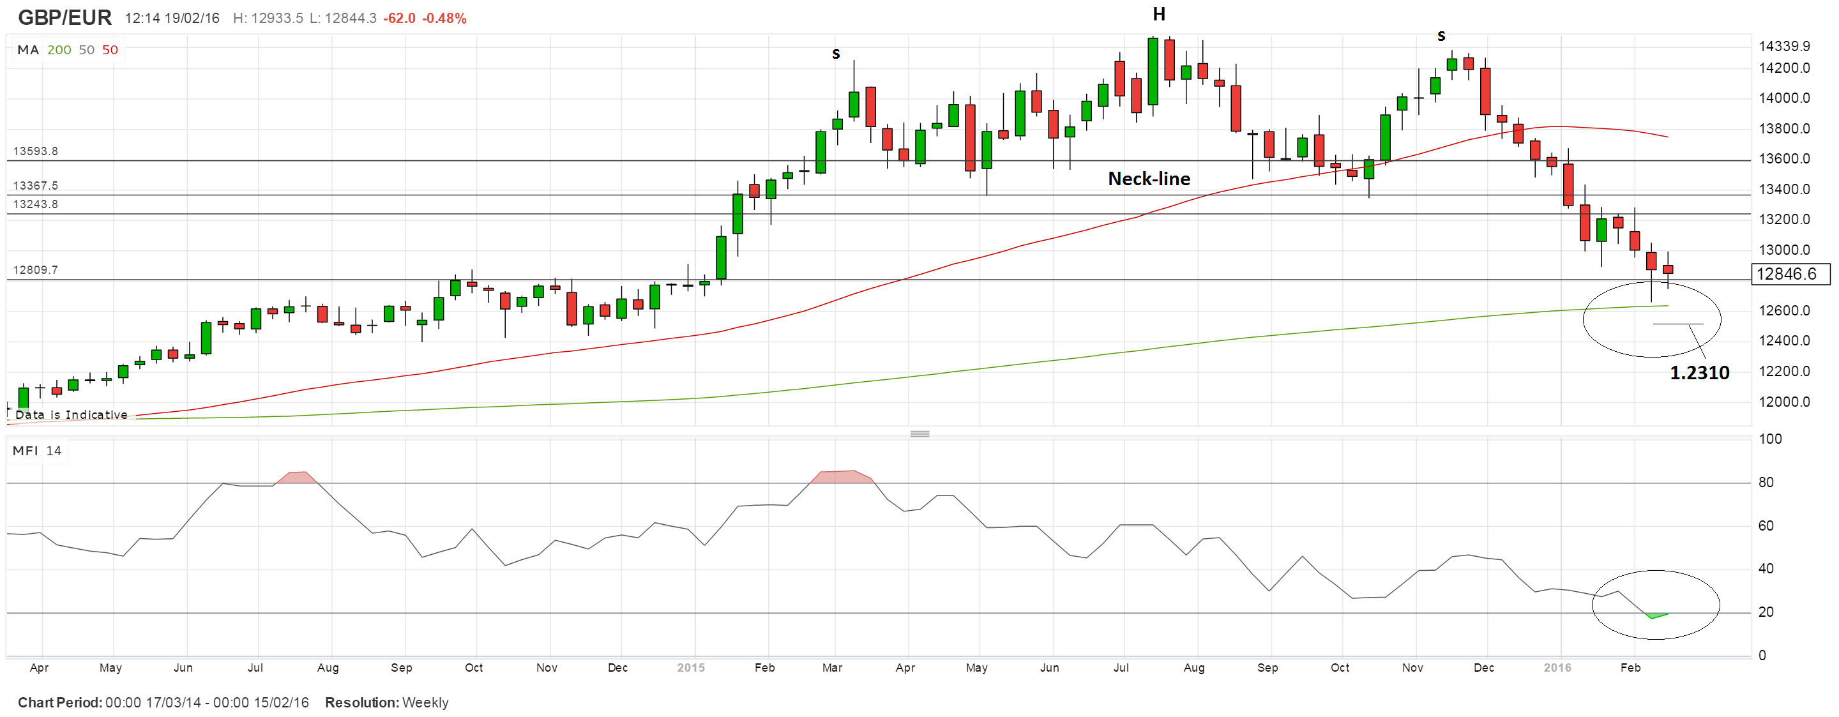Click the GBP/EUR symbol title

click(x=65, y=17)
